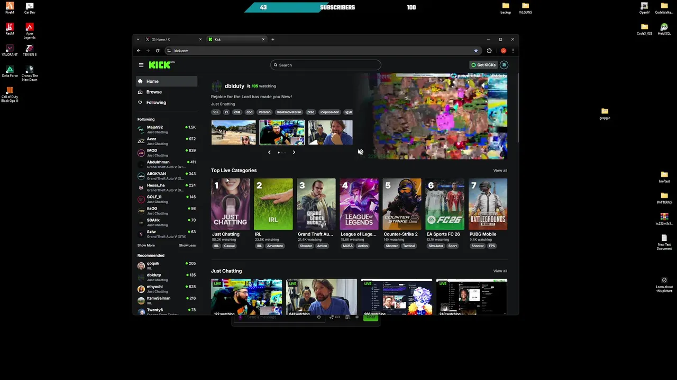677x380 pixels.
Task: Select the 'iceposeidon' tag
Action: (x=330, y=112)
